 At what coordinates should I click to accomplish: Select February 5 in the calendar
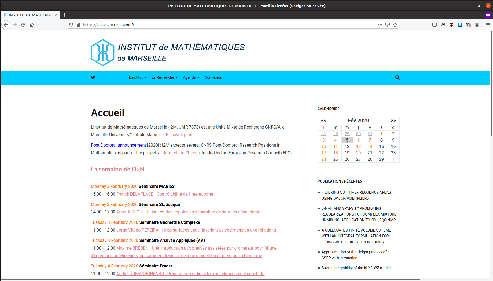click(347, 140)
